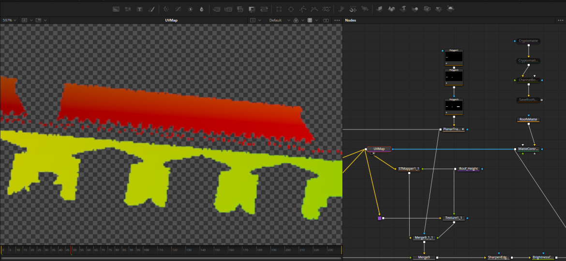566x261 pixels.
Task: Add an Ellipse mask tool
Action: coord(291,9)
